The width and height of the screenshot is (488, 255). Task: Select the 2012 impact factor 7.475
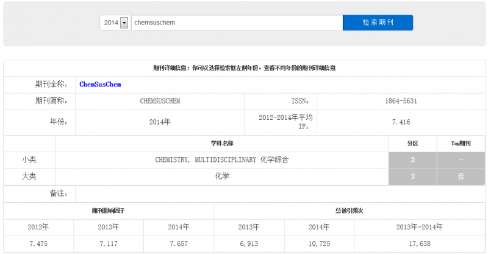pyautogui.click(x=38, y=244)
